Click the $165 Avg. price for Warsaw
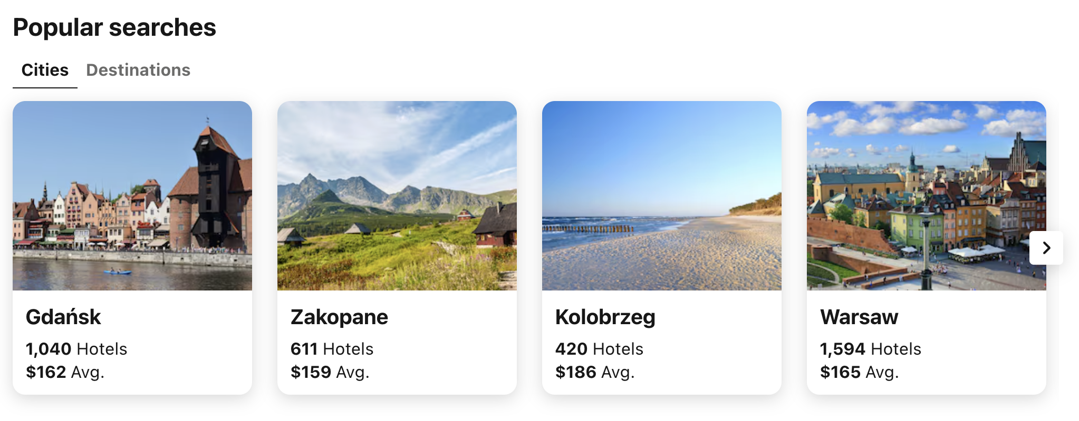This screenshot has width=1079, height=421. pos(859,372)
